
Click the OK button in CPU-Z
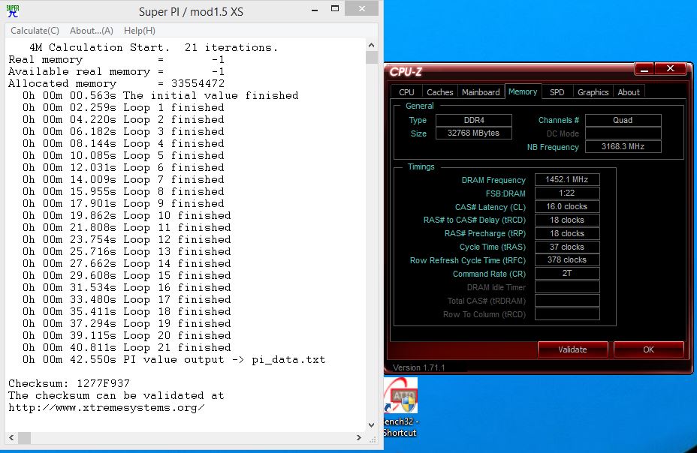click(x=648, y=349)
